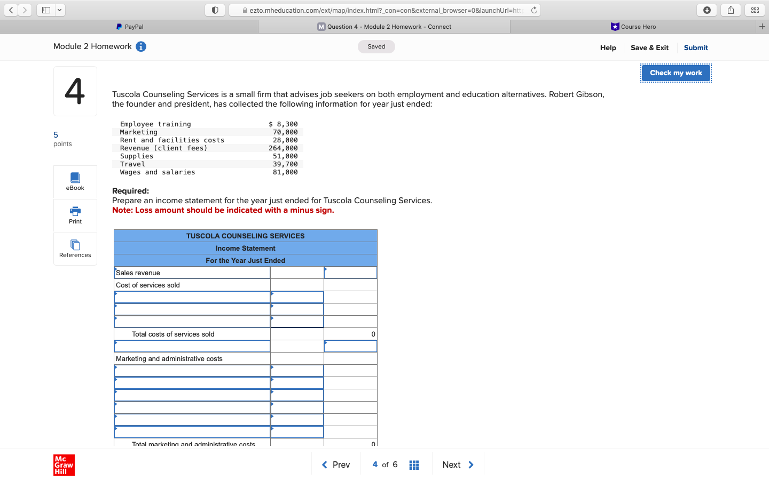Click fourth amount cell under Marketing and administrative costs

tap(297, 407)
